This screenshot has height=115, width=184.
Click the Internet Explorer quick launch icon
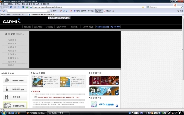click(x=16, y=113)
